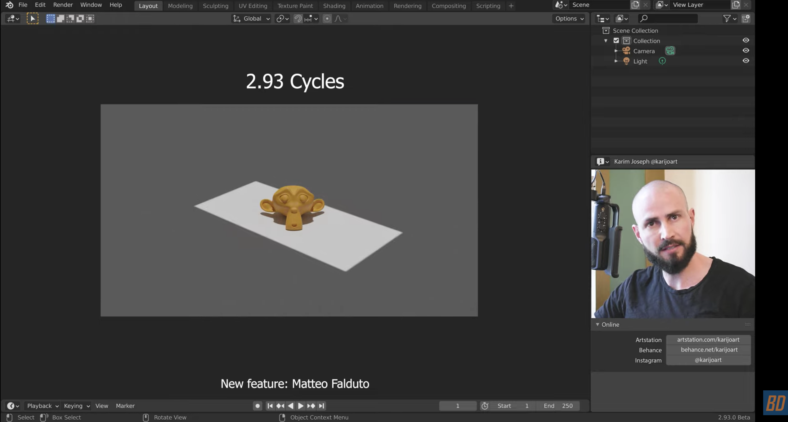The image size is (788, 422).
Task: Switch to the UV Editing workspace tab
Action: pos(253,6)
